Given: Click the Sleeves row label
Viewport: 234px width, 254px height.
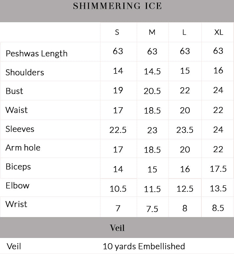Looking at the screenshot, I should (20, 129).
